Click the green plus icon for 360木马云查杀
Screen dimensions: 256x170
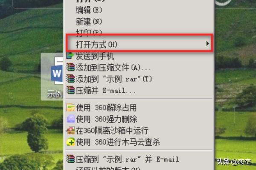tap(70, 142)
